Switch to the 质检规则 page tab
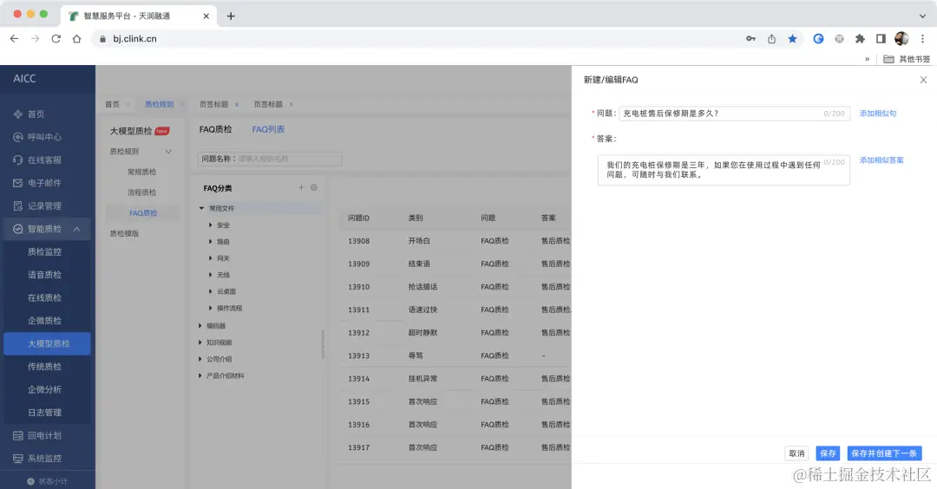Screen dimensions: 937x489 click(x=159, y=104)
